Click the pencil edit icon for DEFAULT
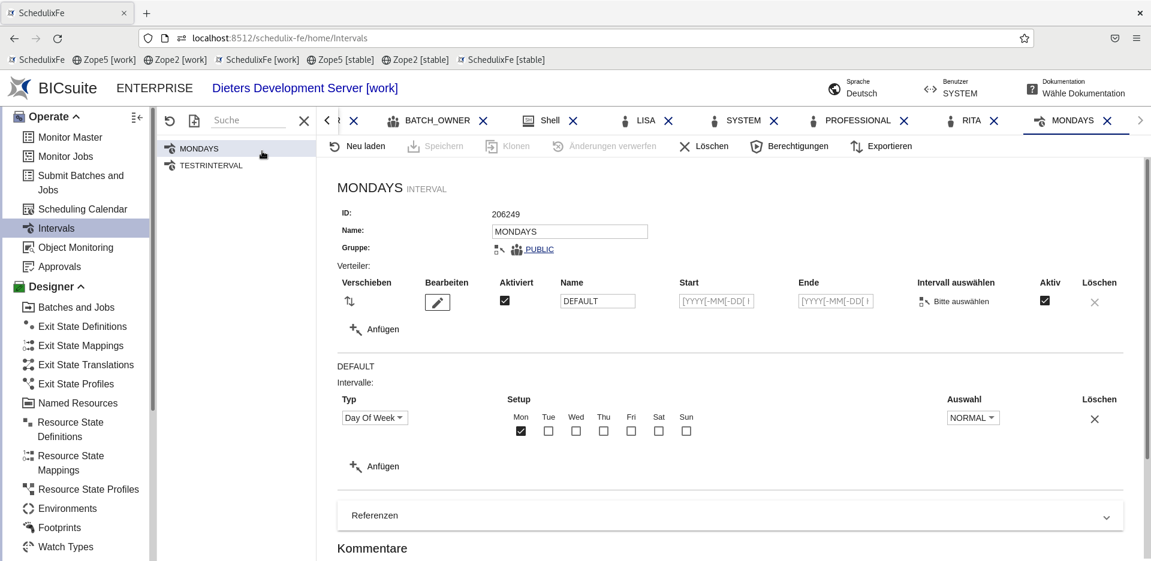This screenshot has width=1151, height=561. pyautogui.click(x=437, y=302)
